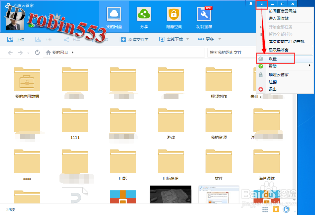This screenshot has width=315, height=215.
Task: Go forward with the right arrow
Action: (x=20, y=53)
